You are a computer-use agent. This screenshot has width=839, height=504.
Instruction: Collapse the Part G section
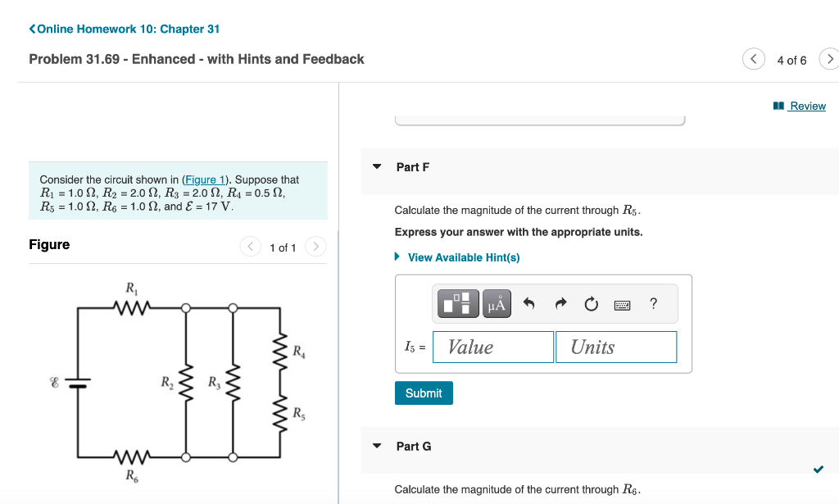pyautogui.click(x=376, y=446)
